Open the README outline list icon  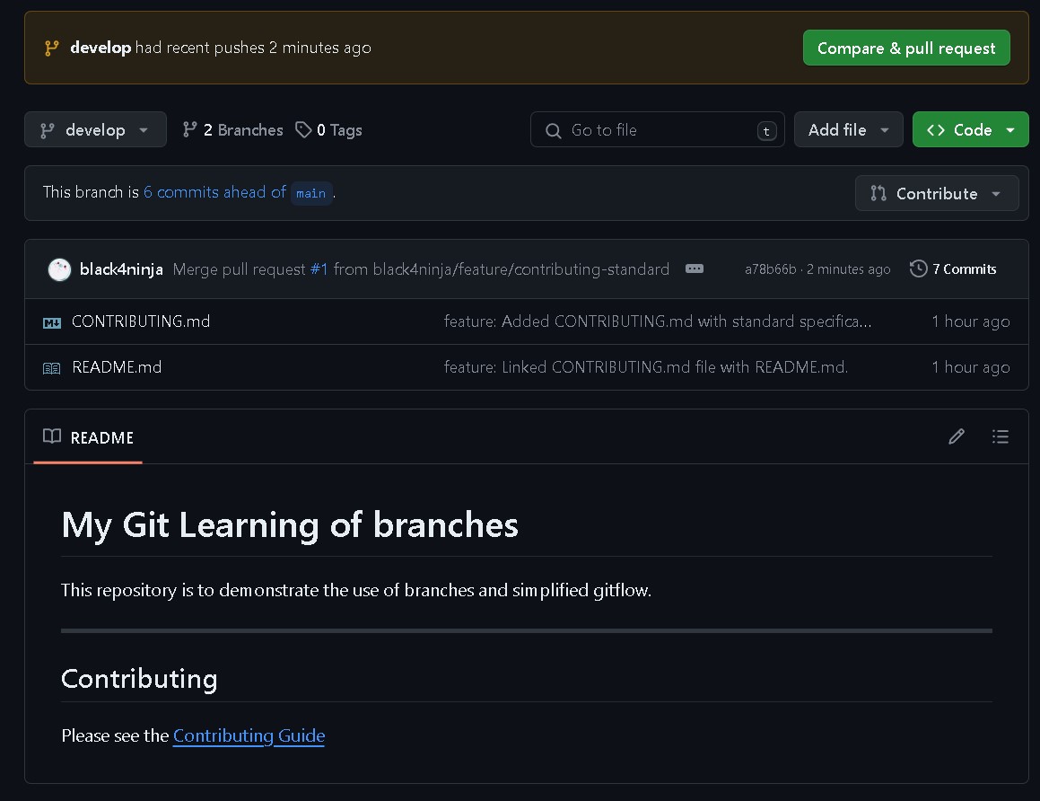click(1000, 436)
